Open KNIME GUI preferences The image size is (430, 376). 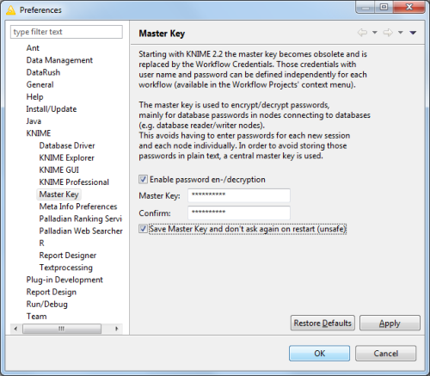58,170
